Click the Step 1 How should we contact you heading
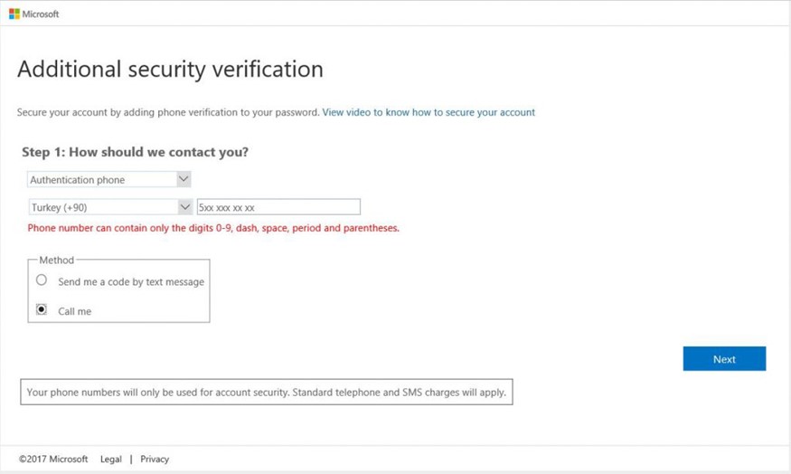This screenshot has width=791, height=474. tap(136, 152)
